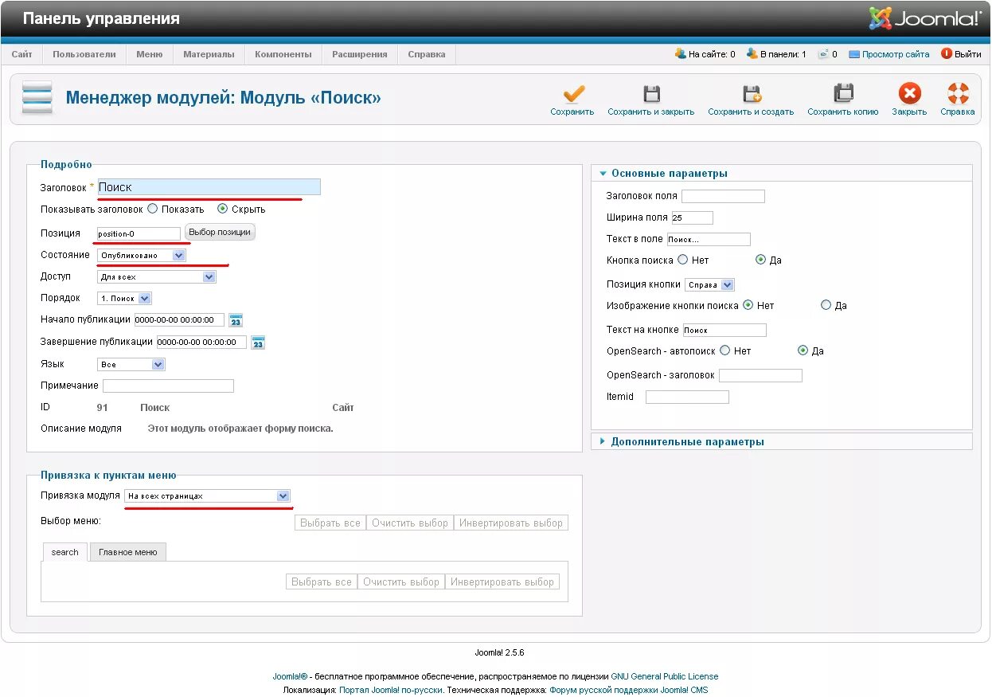Screen dimensions: 992x697
Task: Open Форум русской поддержки Joomla! CMS link
Action: 628,690
